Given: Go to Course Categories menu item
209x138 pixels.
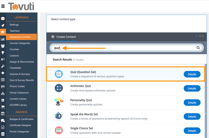Looking at the screenshot, I should pos(20,43).
